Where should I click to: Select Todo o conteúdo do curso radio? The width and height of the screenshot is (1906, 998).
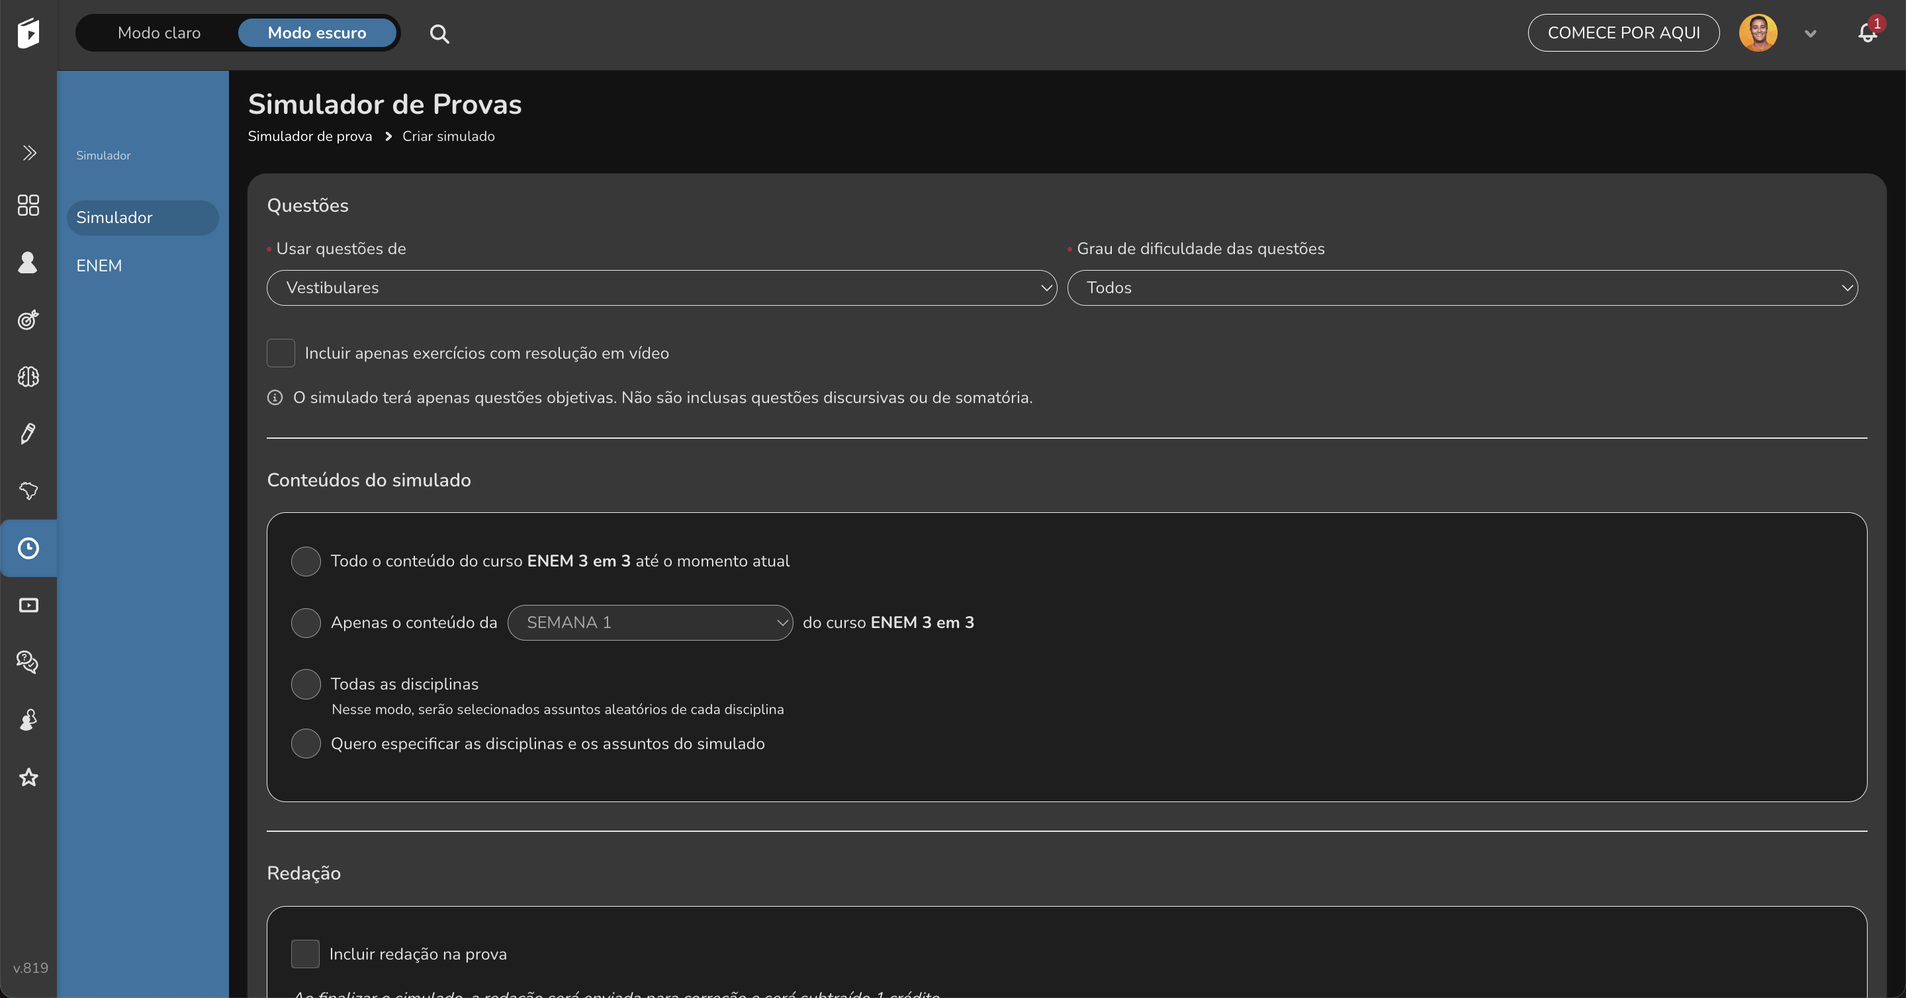coord(306,561)
